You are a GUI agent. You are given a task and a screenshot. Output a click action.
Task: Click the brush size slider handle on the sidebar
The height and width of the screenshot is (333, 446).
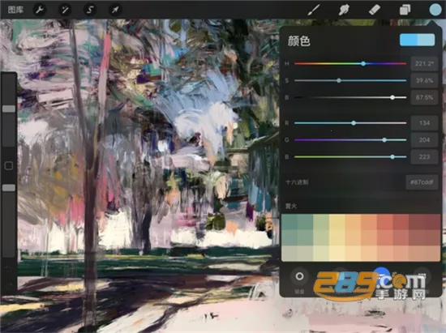[9, 109]
